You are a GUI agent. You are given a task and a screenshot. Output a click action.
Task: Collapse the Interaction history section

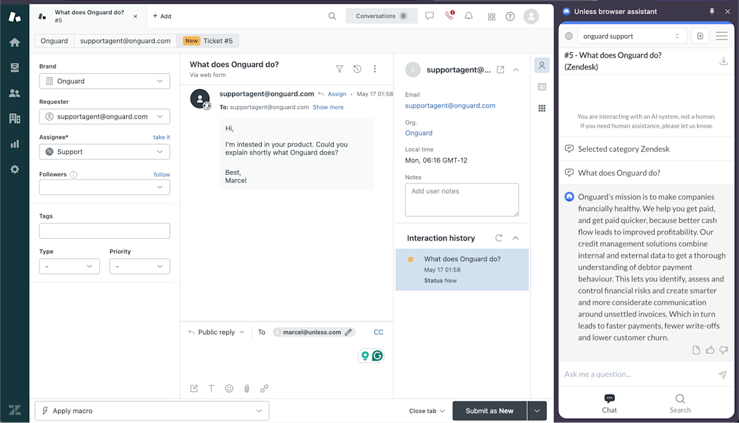(516, 238)
